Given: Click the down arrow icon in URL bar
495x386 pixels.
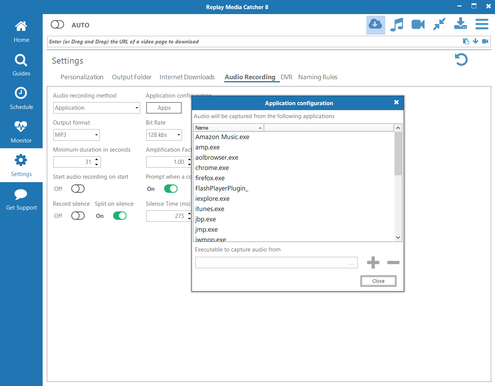Looking at the screenshot, I should point(476,41).
